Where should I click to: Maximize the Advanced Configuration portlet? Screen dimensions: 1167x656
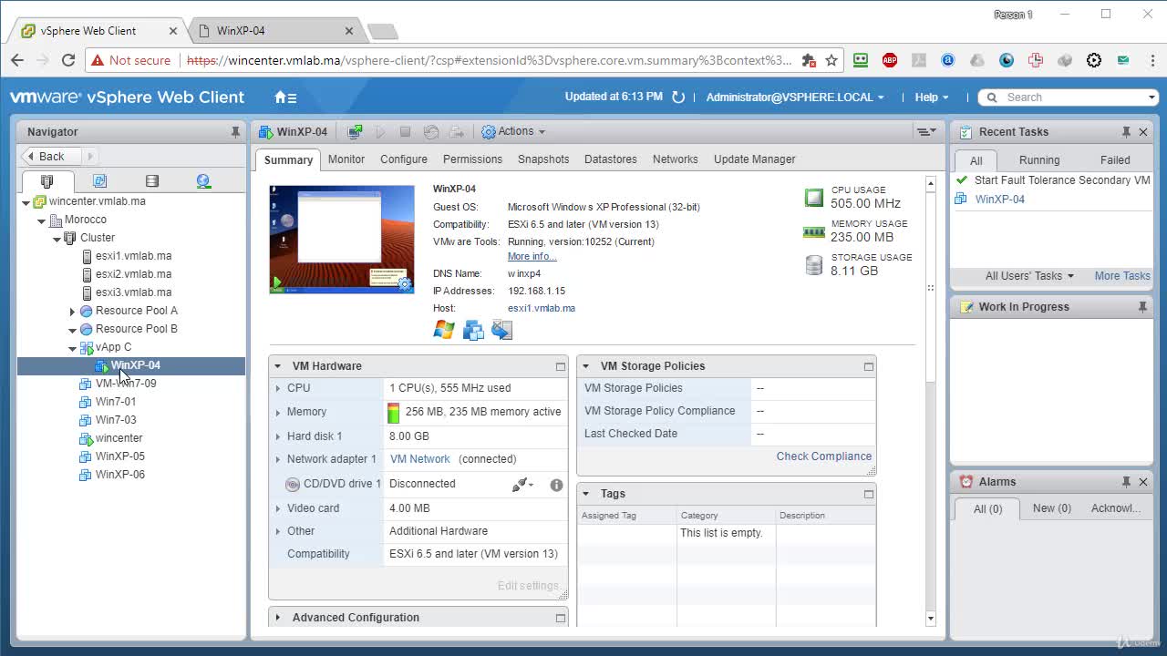[561, 618]
